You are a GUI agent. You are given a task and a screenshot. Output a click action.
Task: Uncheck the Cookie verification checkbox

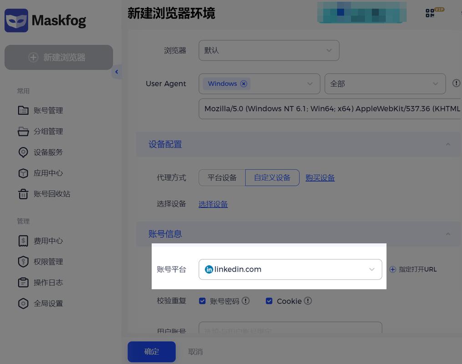coord(269,301)
